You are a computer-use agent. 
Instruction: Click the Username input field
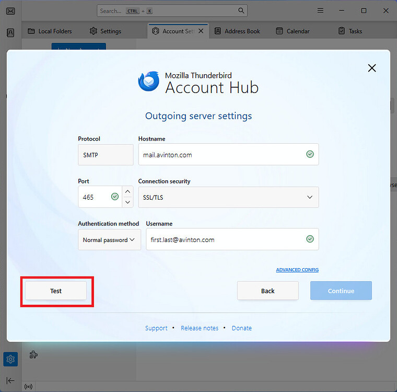pyautogui.click(x=232, y=239)
